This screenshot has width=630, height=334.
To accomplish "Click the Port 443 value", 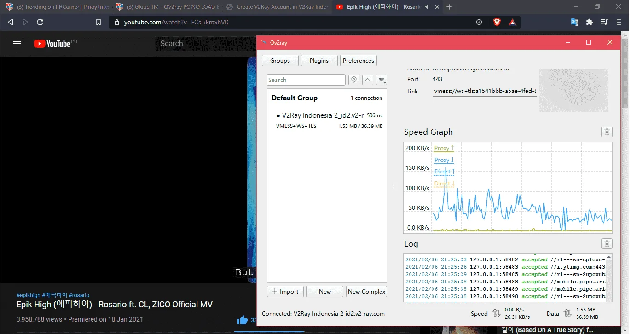I will tap(437, 79).
